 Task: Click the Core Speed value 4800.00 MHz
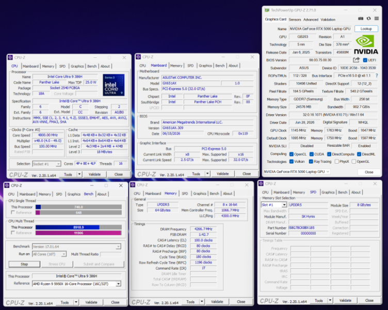point(48,135)
